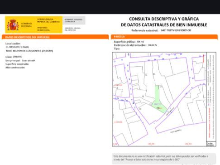Click the parcel number label inside green plot
Image resolution: width=220 pixels, height=165 pixels.
(158, 104)
